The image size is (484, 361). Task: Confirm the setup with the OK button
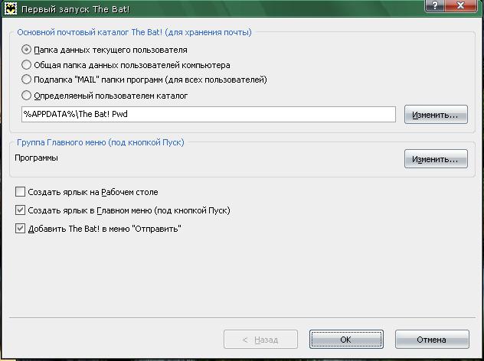346,340
